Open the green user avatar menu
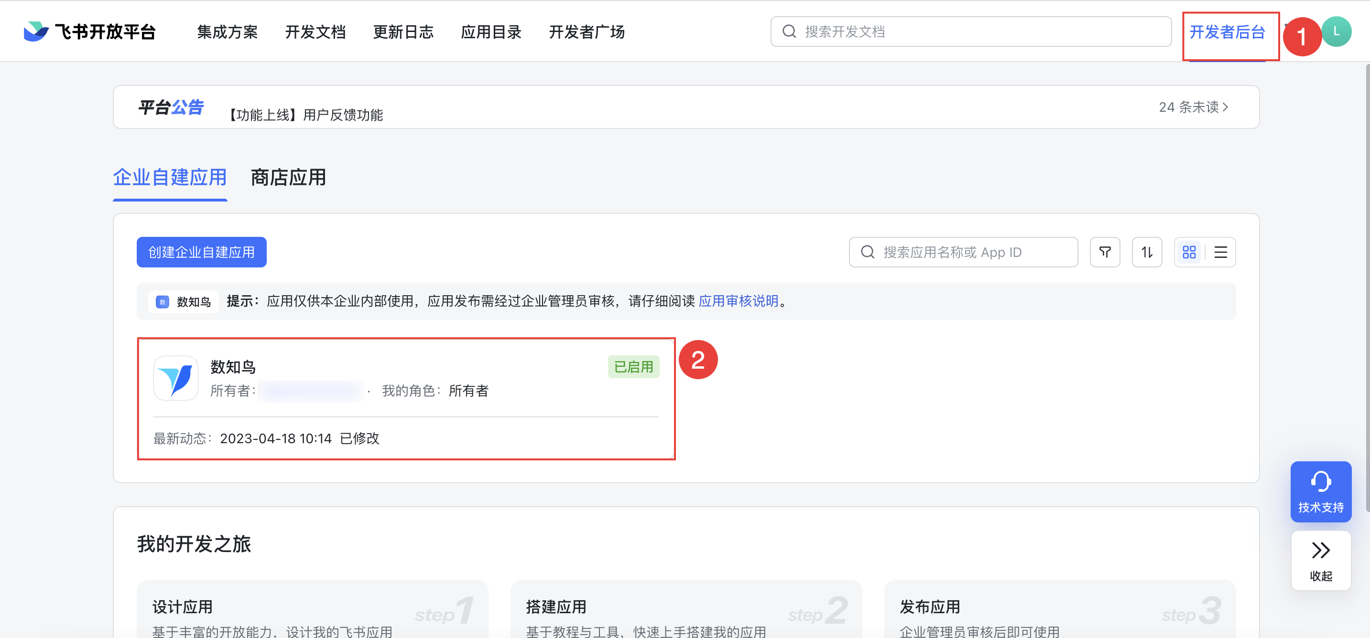Screen dimensions: 1370x638 coord(1336,32)
